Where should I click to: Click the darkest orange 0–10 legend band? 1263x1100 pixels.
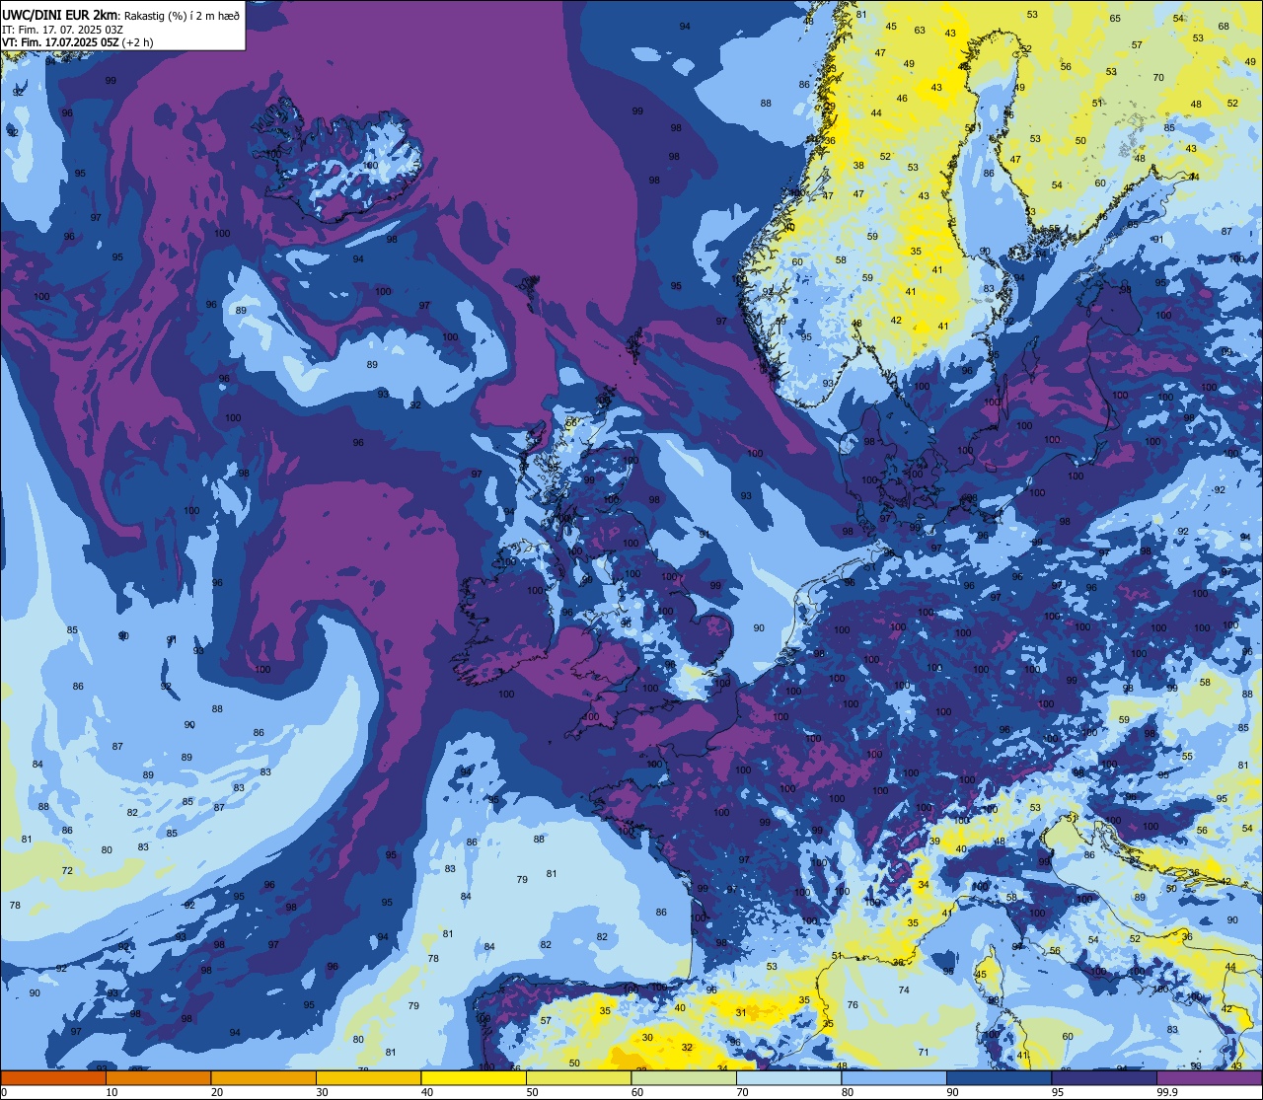pyautogui.click(x=53, y=1078)
